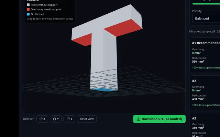Image resolution: width=220 pixels, height=137 pixels.
Task: Click the rotate icon on the X button
Action: tap(41, 119)
